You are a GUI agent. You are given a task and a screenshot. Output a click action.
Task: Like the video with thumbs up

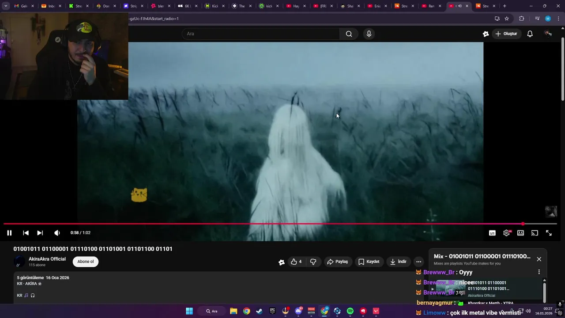coord(296,261)
